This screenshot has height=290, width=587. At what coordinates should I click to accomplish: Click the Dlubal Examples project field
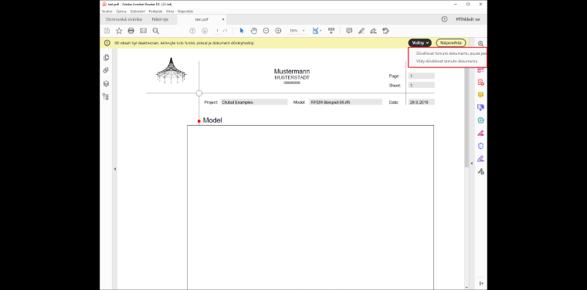pos(254,102)
